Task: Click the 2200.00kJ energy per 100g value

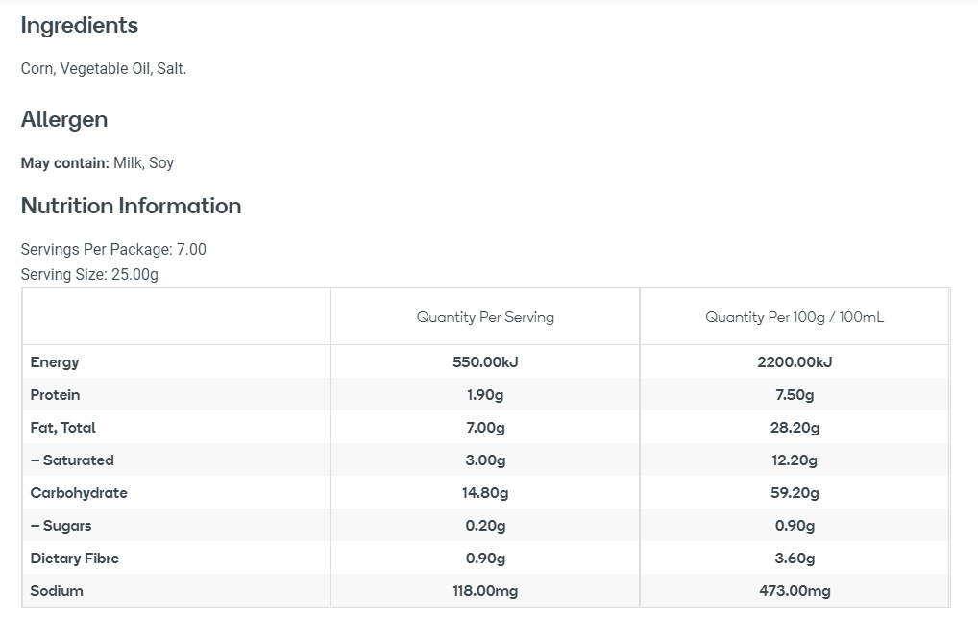Action: click(795, 362)
